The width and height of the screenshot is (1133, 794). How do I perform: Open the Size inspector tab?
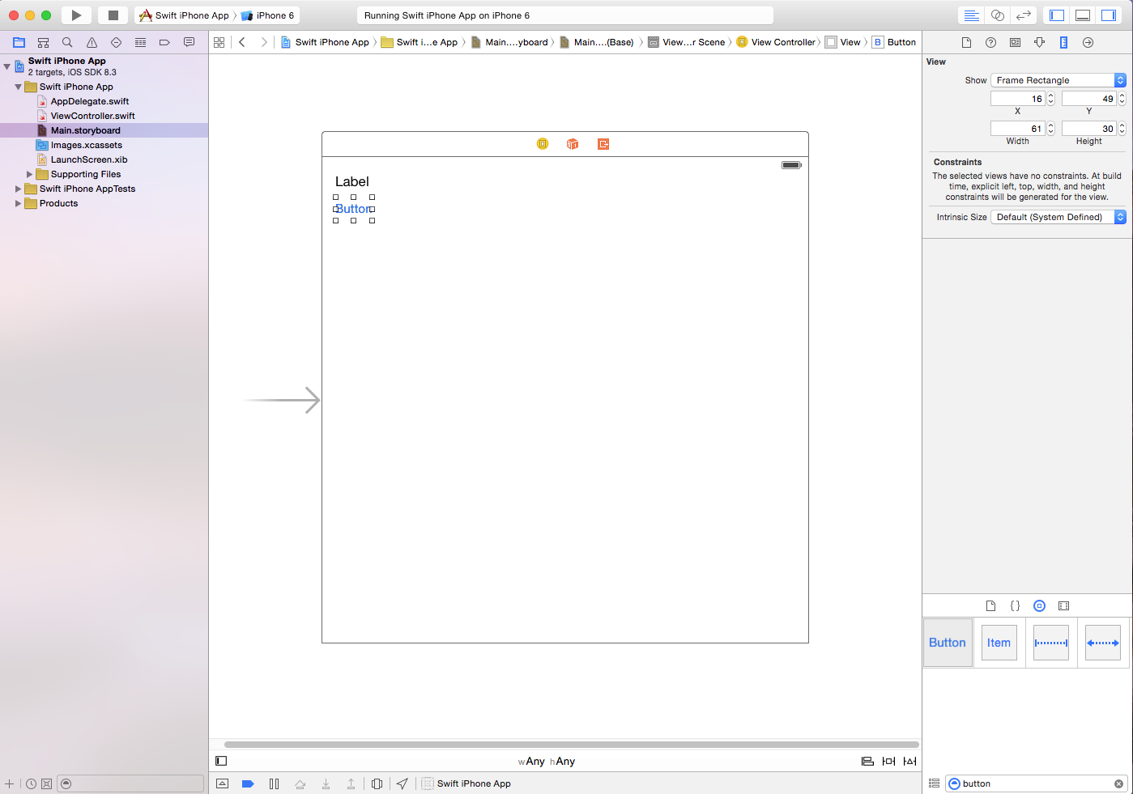[x=1063, y=42]
